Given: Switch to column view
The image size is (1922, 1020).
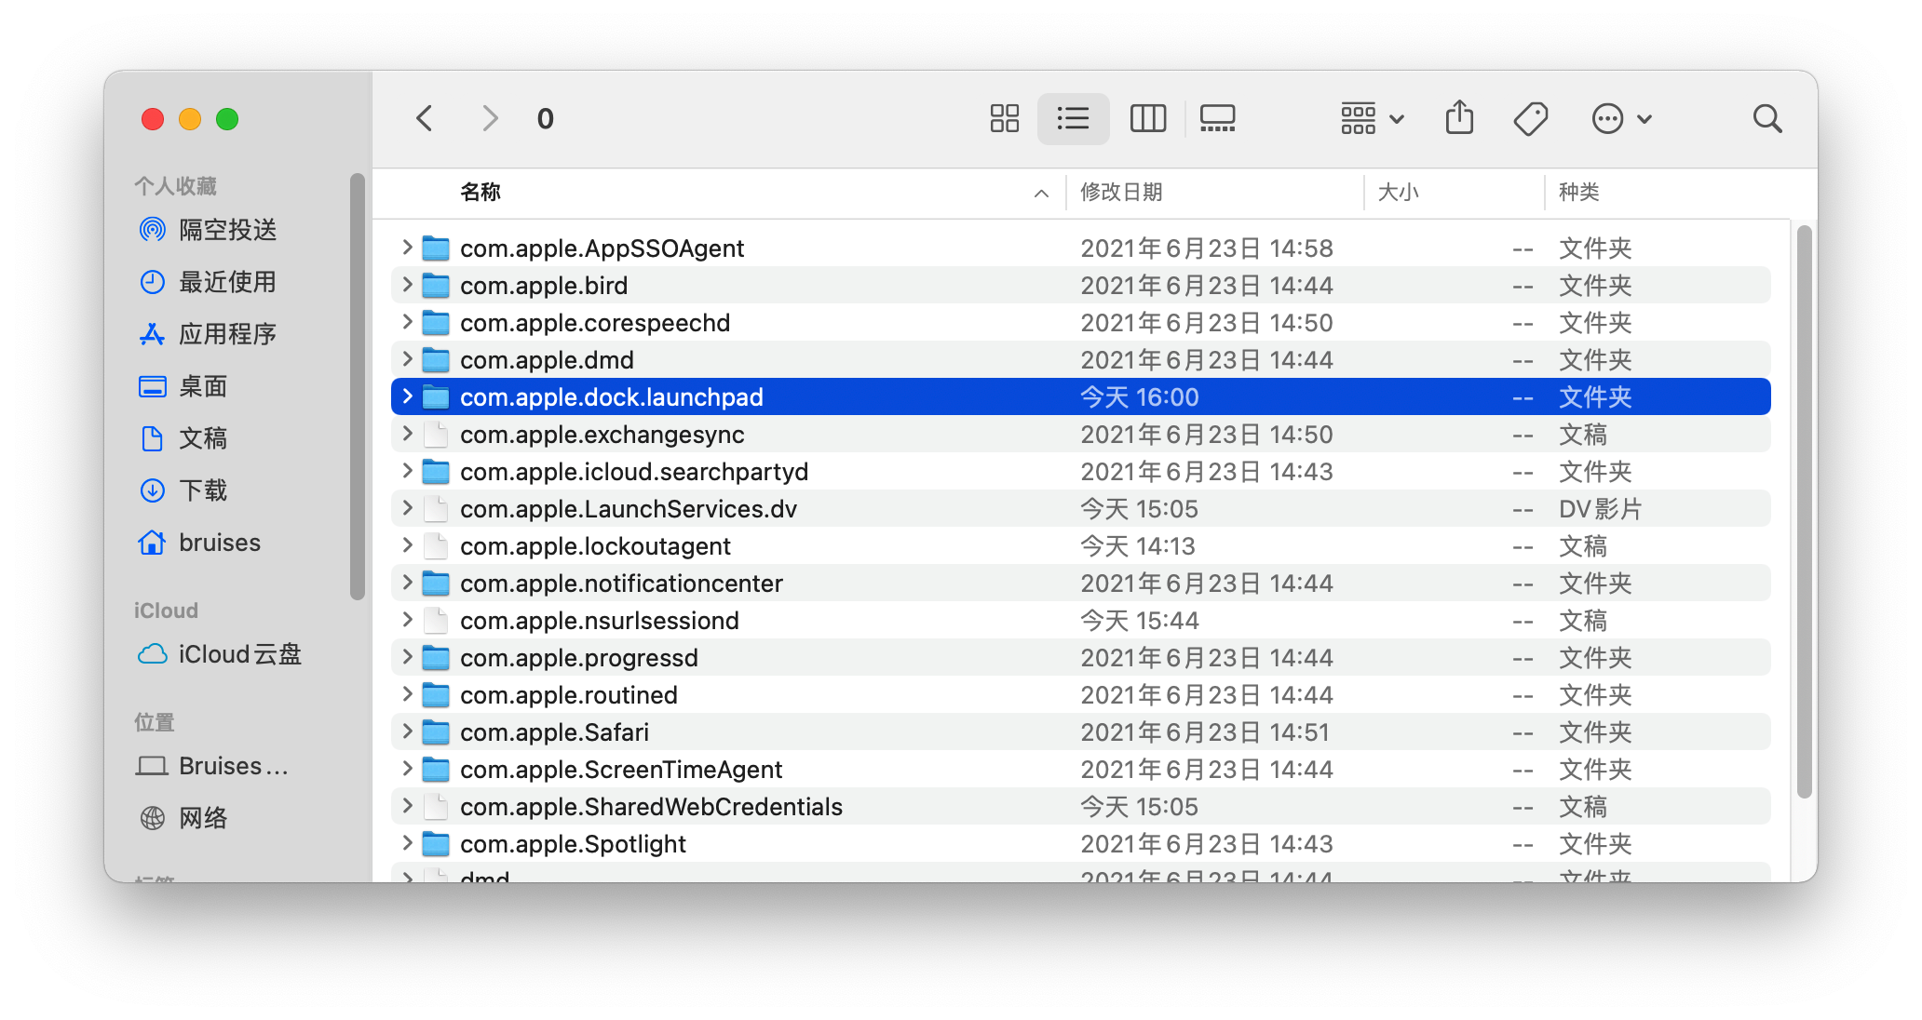Looking at the screenshot, I should (x=1147, y=118).
